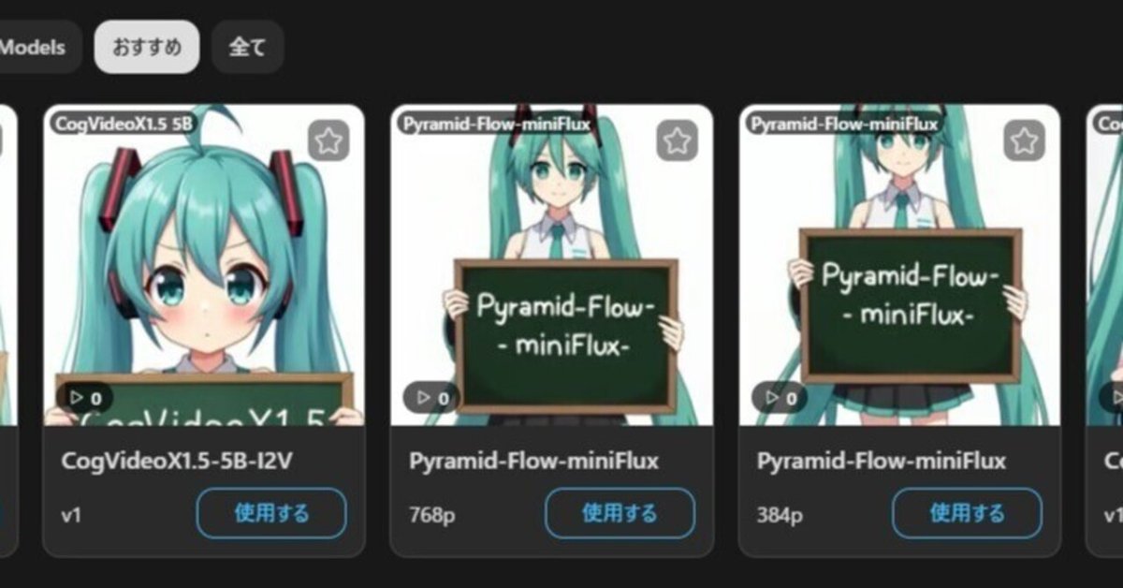Select the おすすめ tab

coord(147,47)
